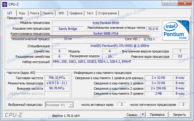Screen dimensions: 194x121
Task: Open the Графика tab
Action: tap(76, 13)
